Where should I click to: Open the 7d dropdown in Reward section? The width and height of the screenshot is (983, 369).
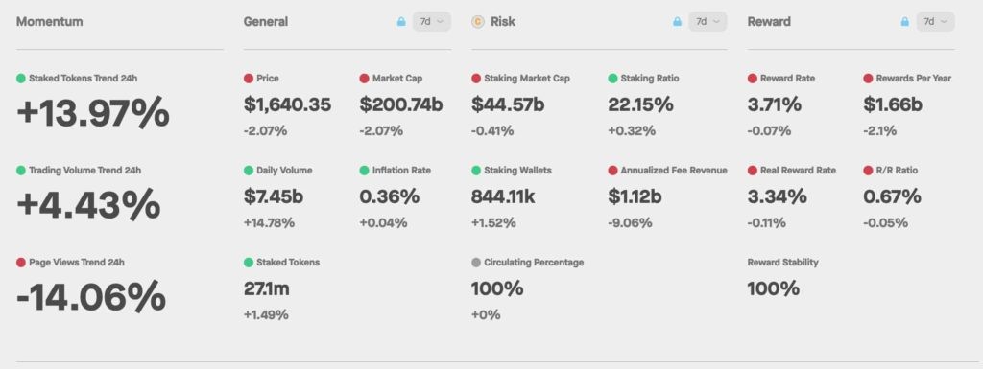coord(935,21)
